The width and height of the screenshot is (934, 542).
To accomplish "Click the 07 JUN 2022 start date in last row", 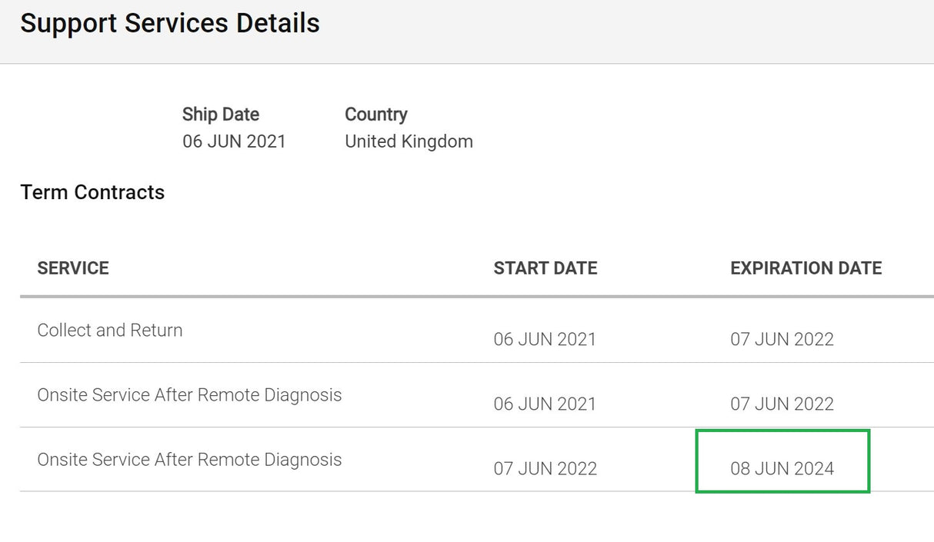I will click(x=545, y=468).
